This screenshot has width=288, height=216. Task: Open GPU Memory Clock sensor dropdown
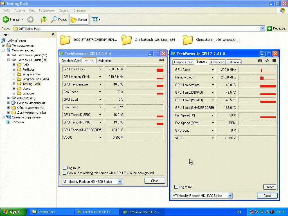pyautogui.click(x=100, y=77)
